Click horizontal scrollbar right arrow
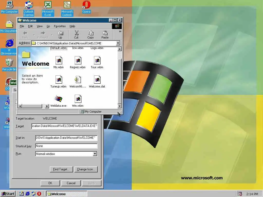The image size is (263, 197). pyautogui.click(x=47, y=106)
